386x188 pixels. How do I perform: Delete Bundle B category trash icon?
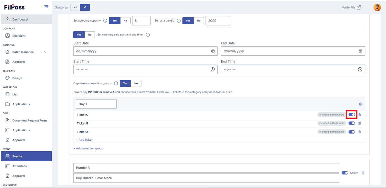tap(363, 173)
